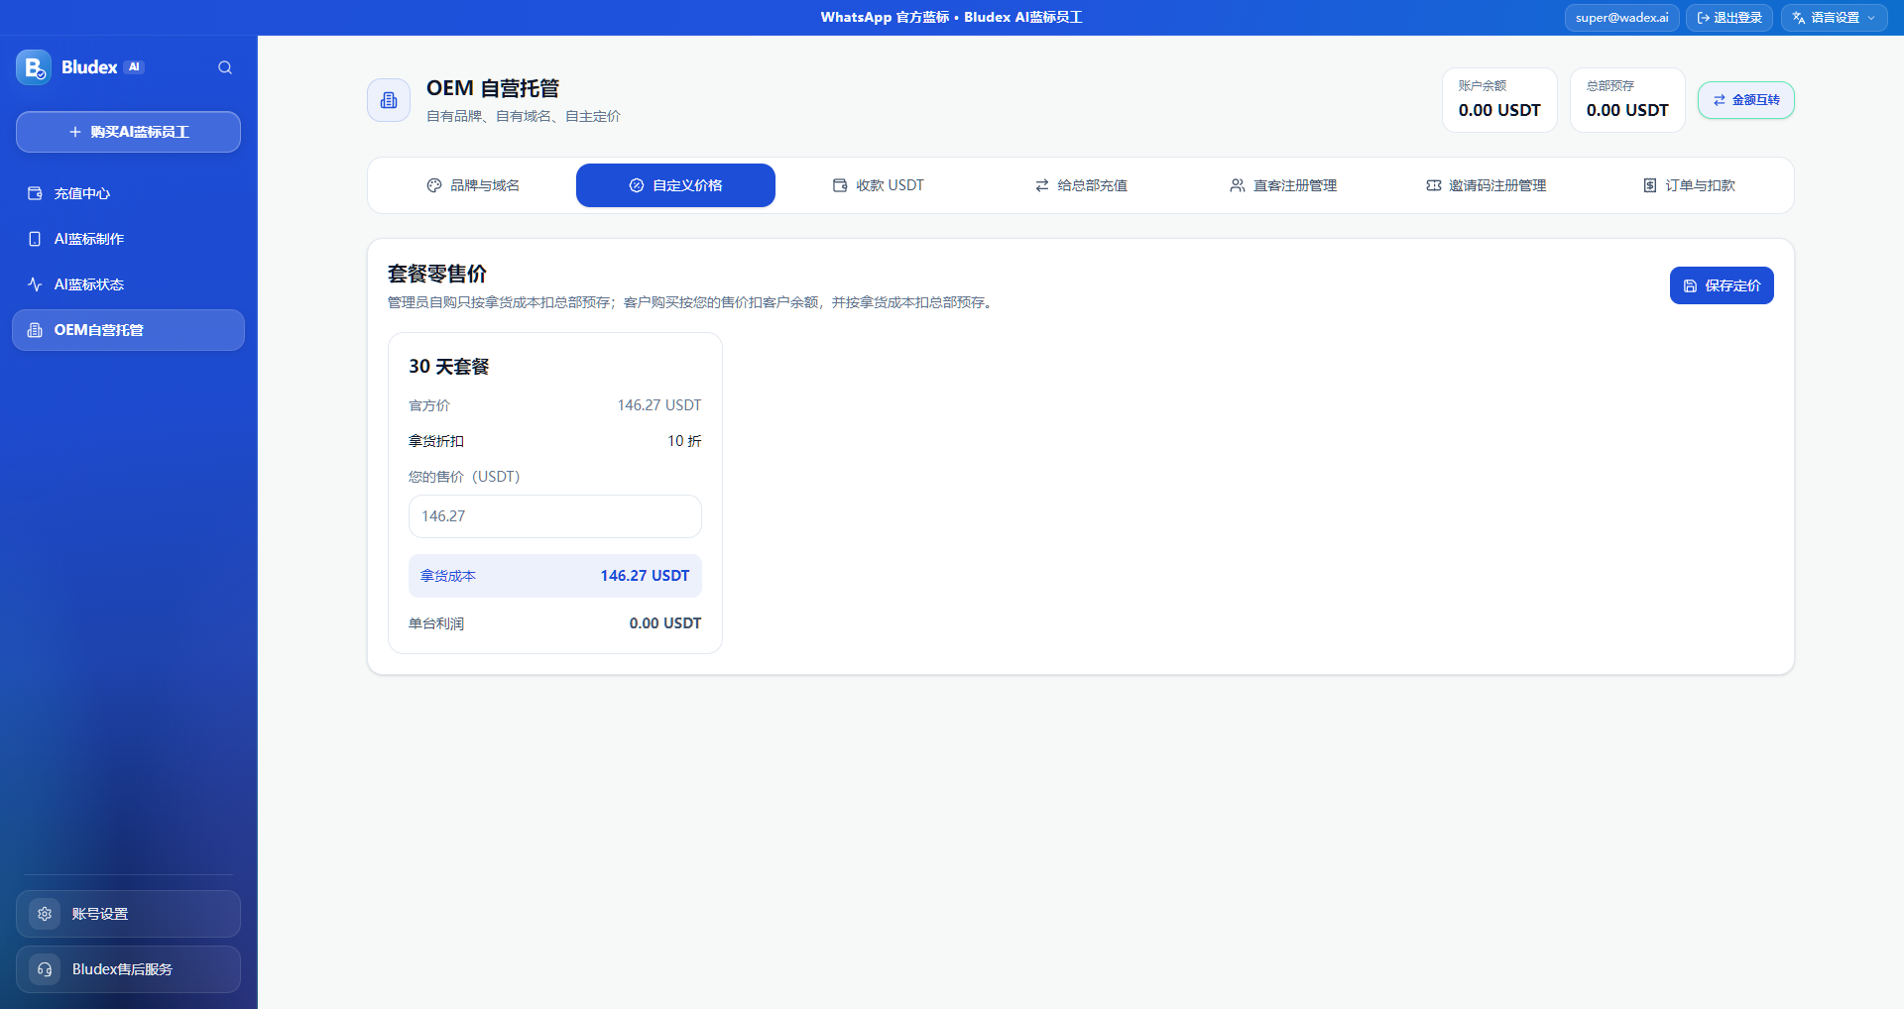
Task: Click the phone icon next to AI蓝标制作
Action: point(35,239)
